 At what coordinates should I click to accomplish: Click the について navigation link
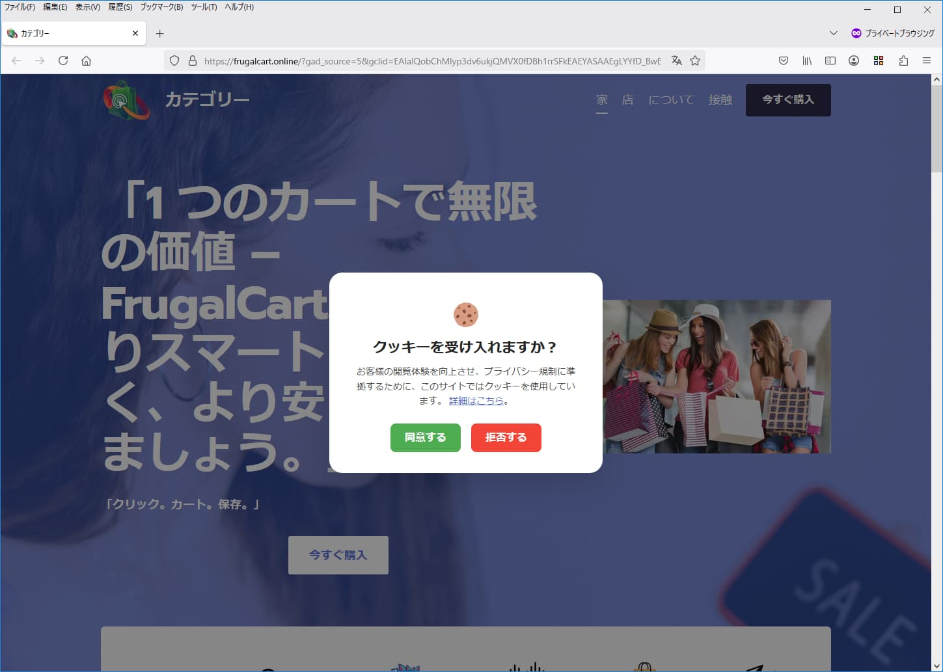tap(672, 100)
